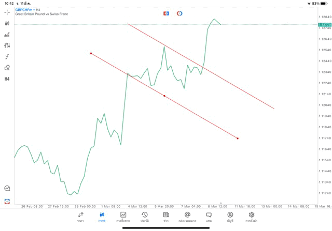Add an indicator using function icon
The height and width of the screenshot is (231, 332).
point(7,57)
